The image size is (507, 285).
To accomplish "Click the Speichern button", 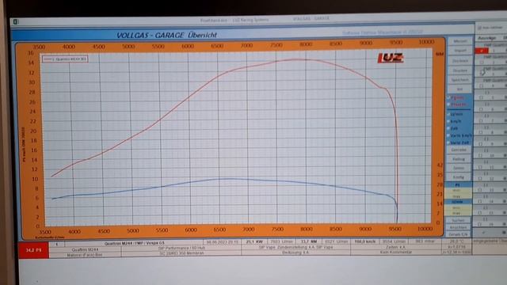I will pyautogui.click(x=459, y=80).
